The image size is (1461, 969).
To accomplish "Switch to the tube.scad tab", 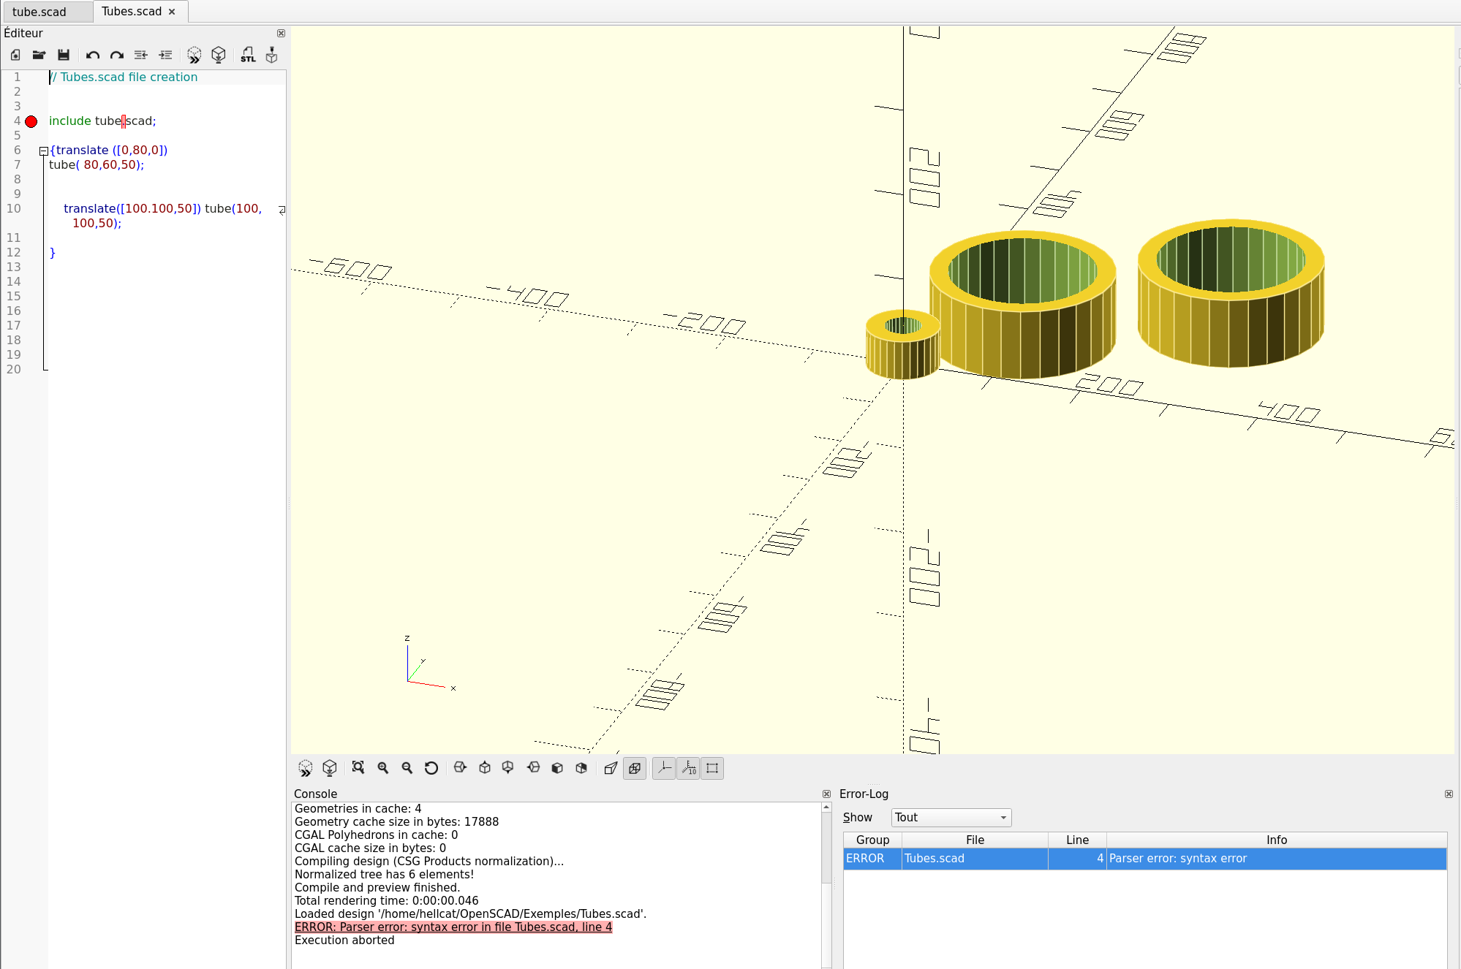I will tap(39, 12).
